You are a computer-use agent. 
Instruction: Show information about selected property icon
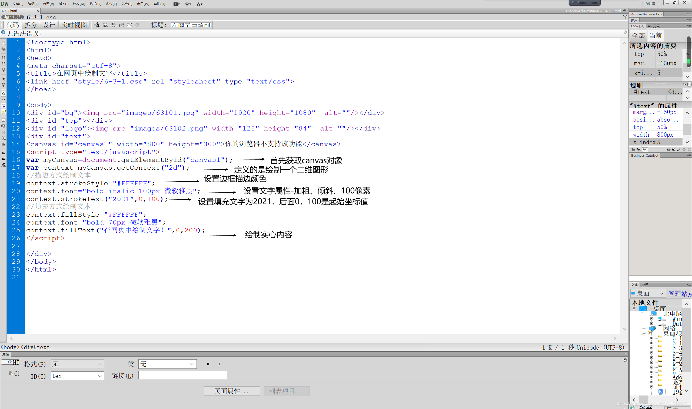(684, 84)
